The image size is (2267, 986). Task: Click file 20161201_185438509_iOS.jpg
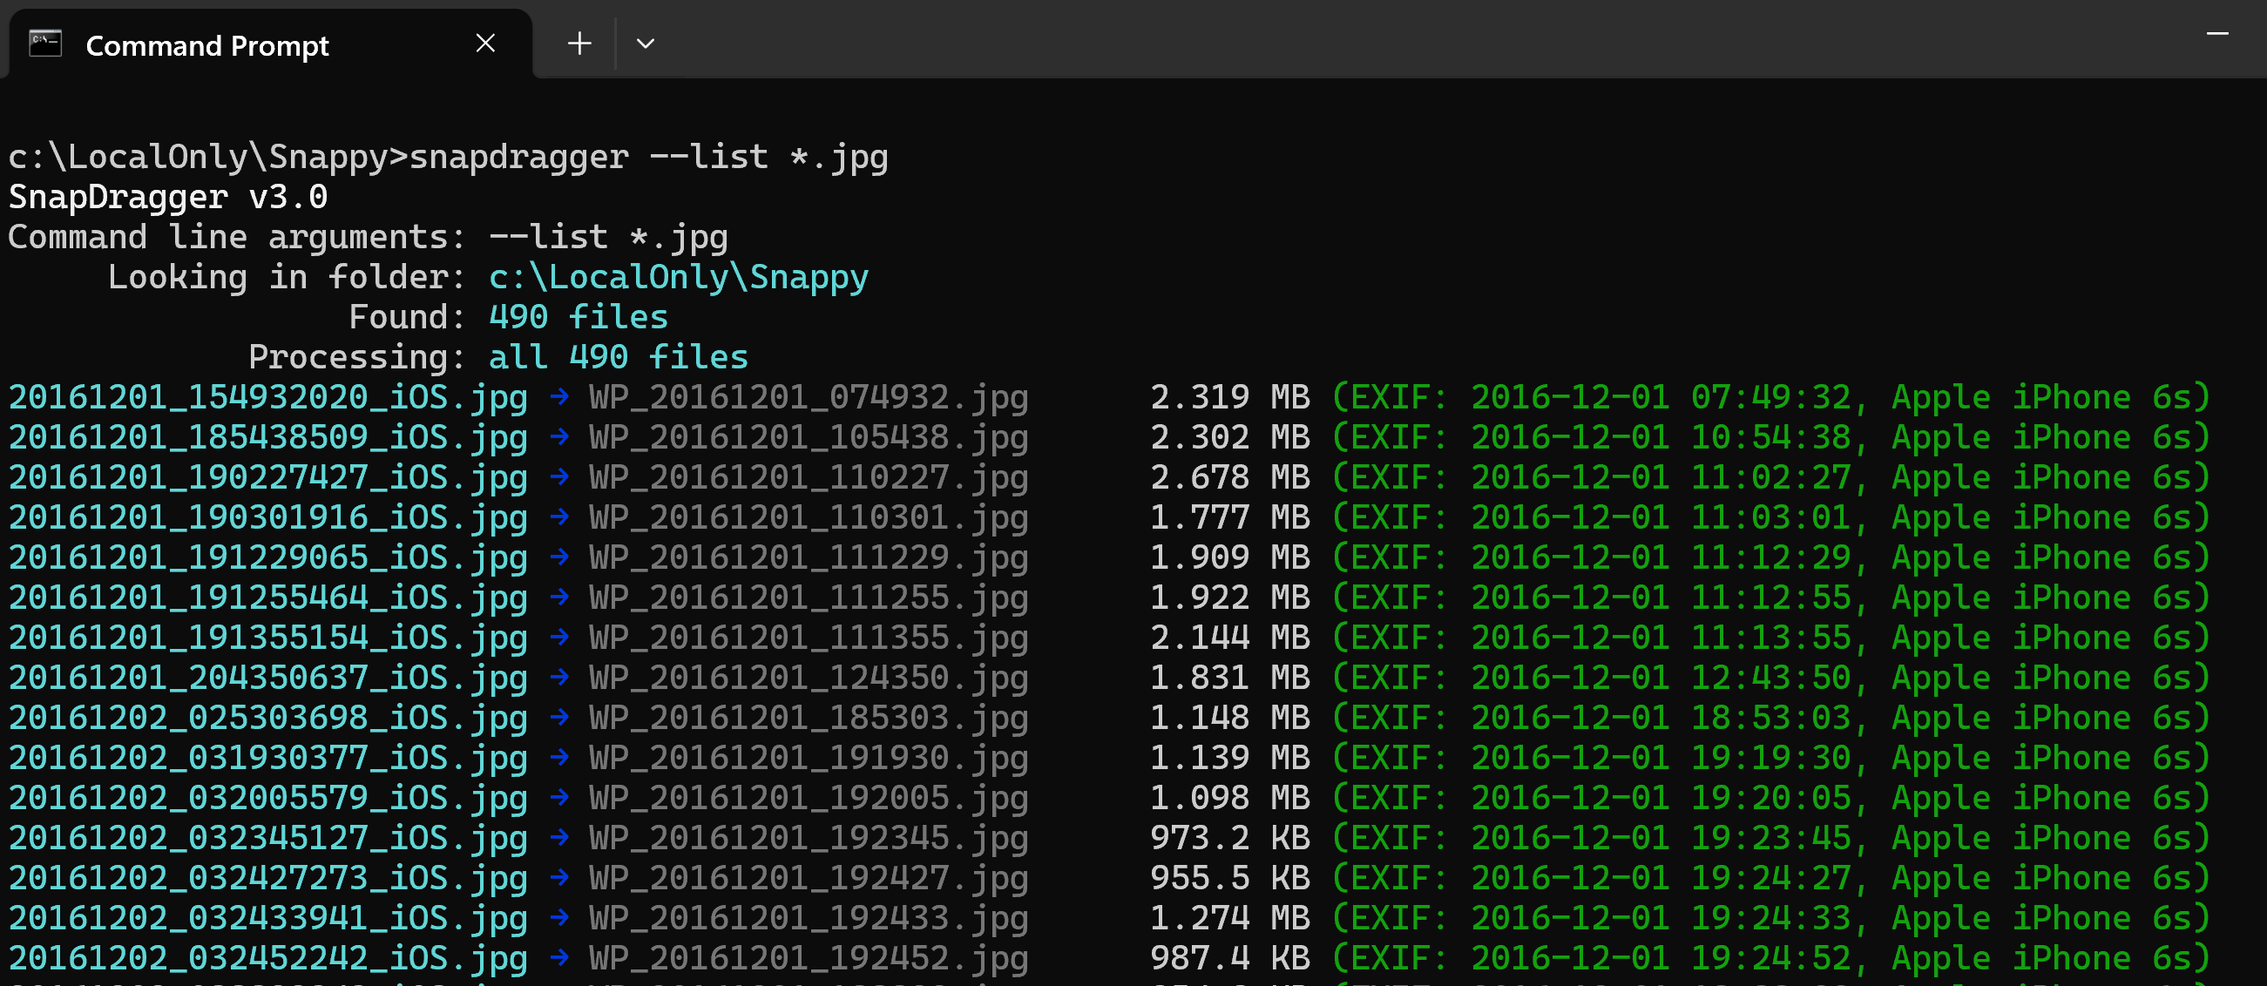pos(268,437)
